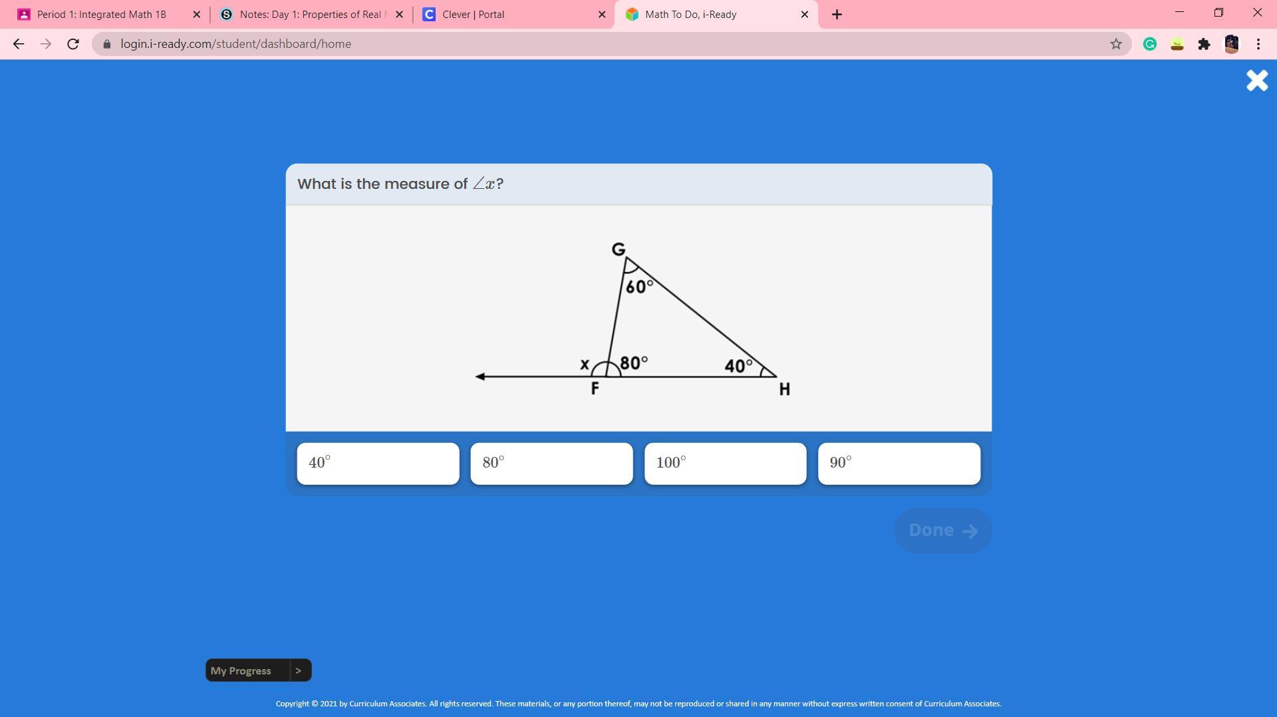Go back to previous page
Image resolution: width=1277 pixels, height=717 pixels.
pyautogui.click(x=19, y=44)
